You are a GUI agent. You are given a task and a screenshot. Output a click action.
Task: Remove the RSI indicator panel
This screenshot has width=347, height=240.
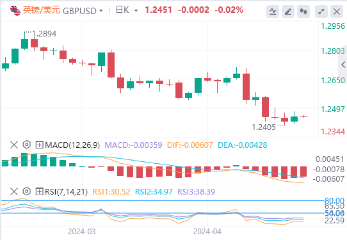coord(14,191)
